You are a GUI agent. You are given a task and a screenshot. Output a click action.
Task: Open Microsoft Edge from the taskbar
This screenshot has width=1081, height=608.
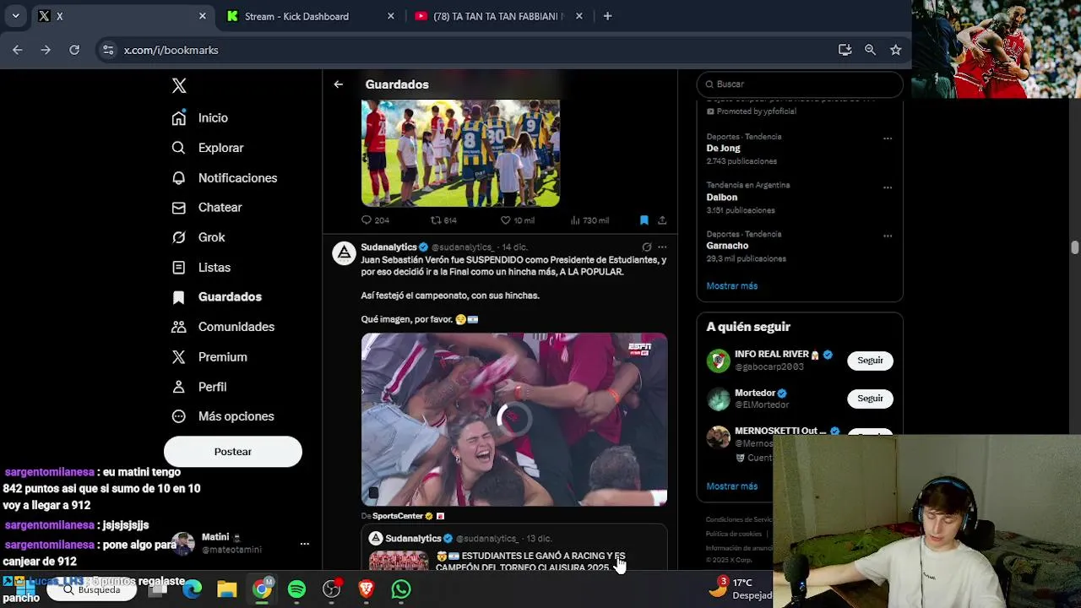[192, 589]
